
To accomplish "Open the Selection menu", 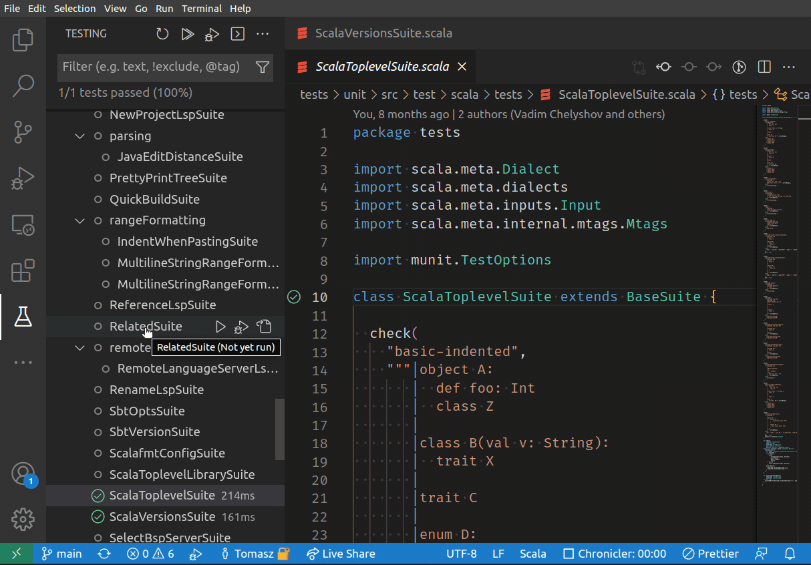I will coord(75,9).
